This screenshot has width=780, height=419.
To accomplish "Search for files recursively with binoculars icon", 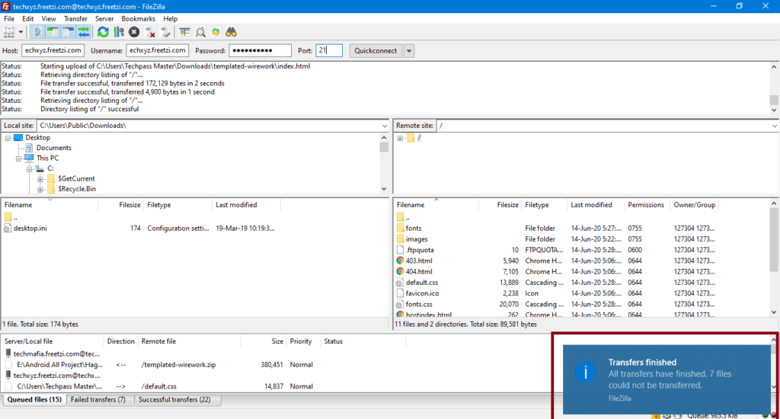I will [231, 32].
